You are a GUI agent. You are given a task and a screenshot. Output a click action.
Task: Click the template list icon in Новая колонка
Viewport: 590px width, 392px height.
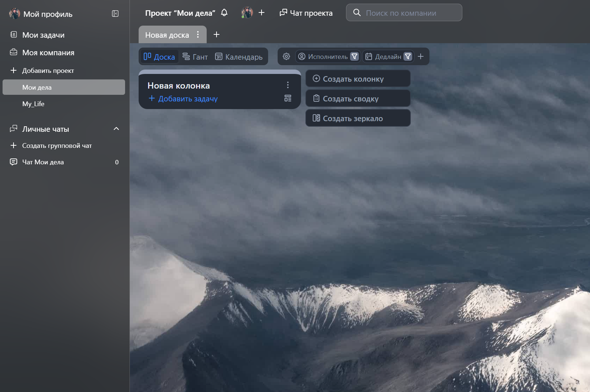[x=288, y=98]
